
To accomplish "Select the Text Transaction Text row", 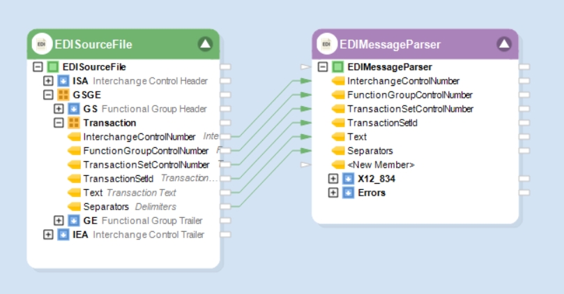I will [122, 193].
